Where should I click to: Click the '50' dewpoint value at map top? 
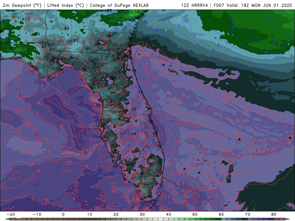(x=137, y=12)
